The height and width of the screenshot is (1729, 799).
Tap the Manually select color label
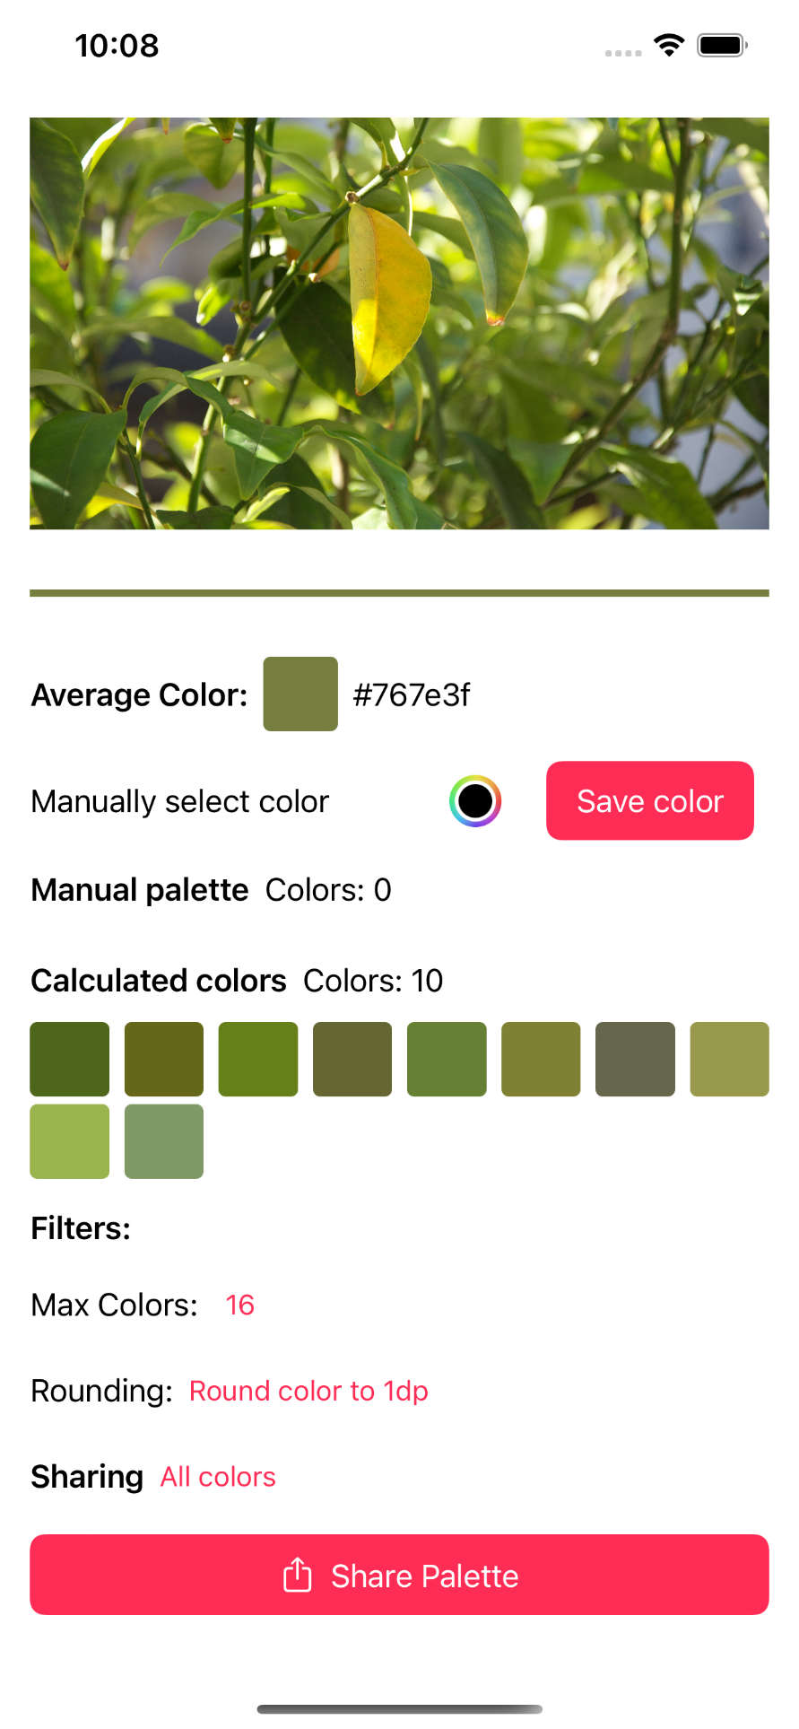click(x=180, y=801)
